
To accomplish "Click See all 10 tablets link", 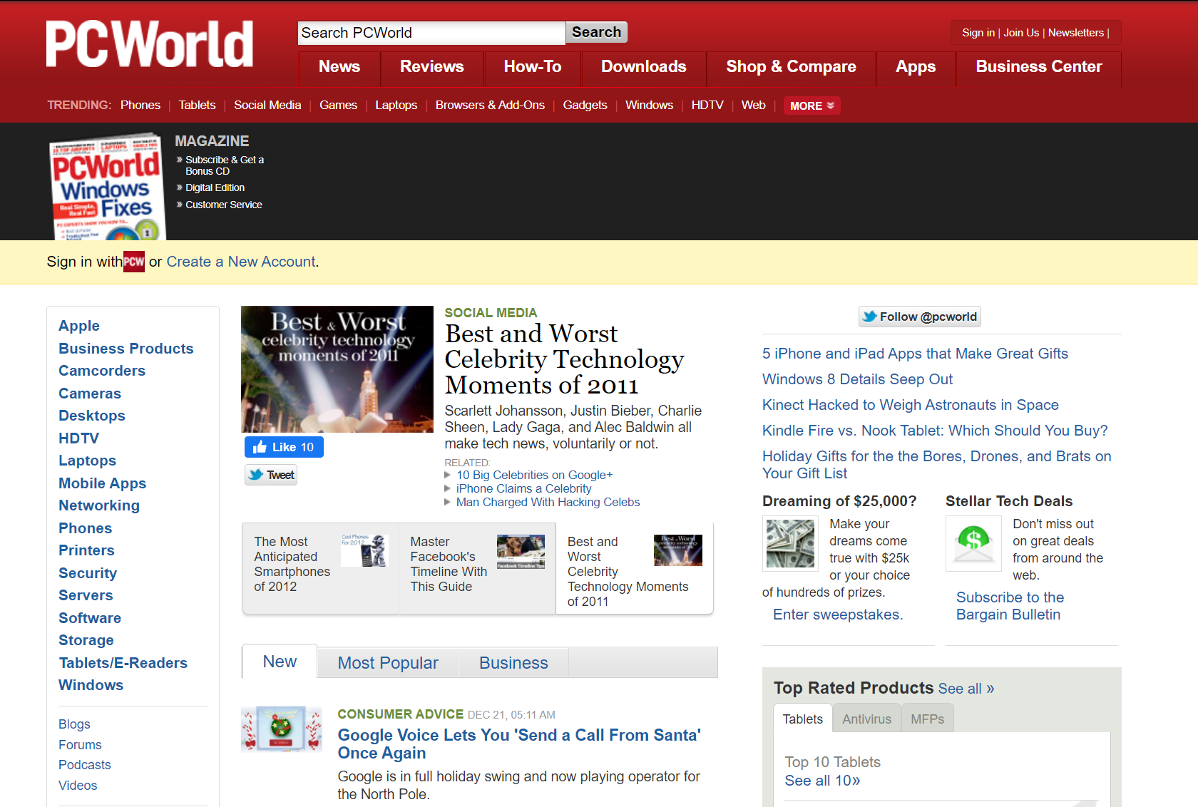I will (822, 781).
